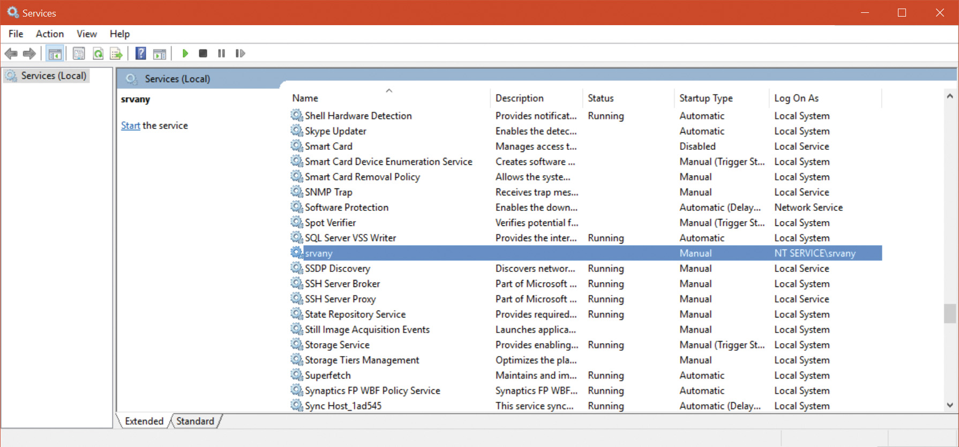Viewport: 959px width, 447px height.
Task: Switch to the Extended tab
Action: point(144,421)
